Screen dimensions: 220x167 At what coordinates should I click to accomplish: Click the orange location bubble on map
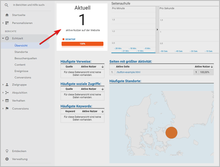click(x=171, y=133)
